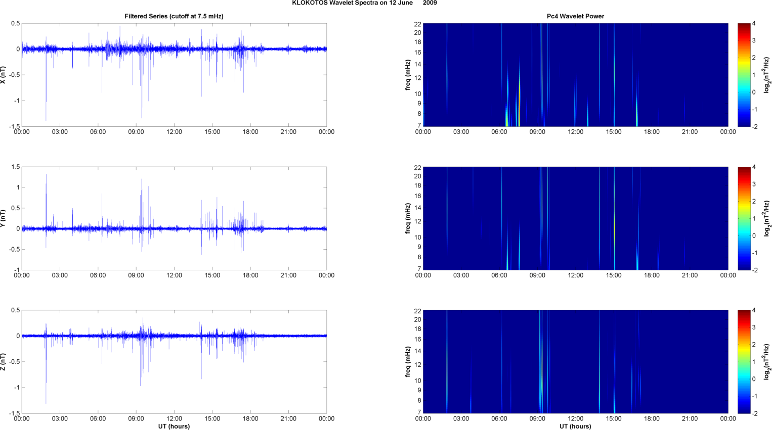
Task: Click "UT (hours)" label under the Z series plot
Action: (x=174, y=426)
